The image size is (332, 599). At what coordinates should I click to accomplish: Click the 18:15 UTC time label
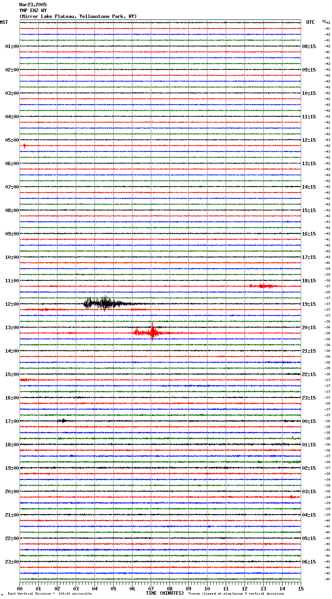[309, 281]
